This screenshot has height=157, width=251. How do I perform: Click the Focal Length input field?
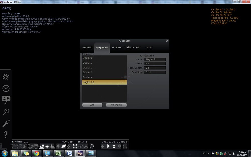click(x=155, y=68)
